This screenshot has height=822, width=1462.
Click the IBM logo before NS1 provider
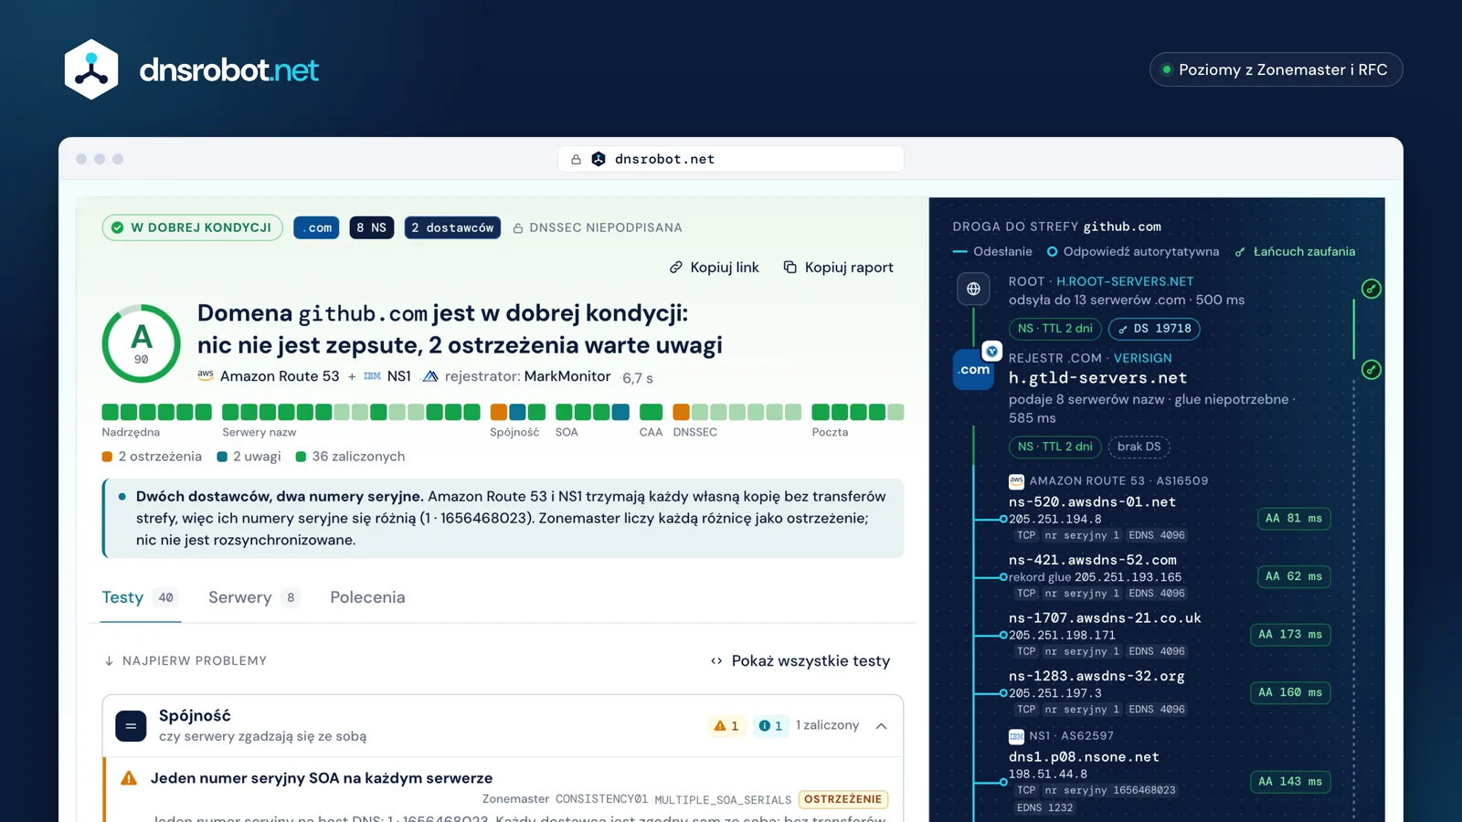pos(373,376)
